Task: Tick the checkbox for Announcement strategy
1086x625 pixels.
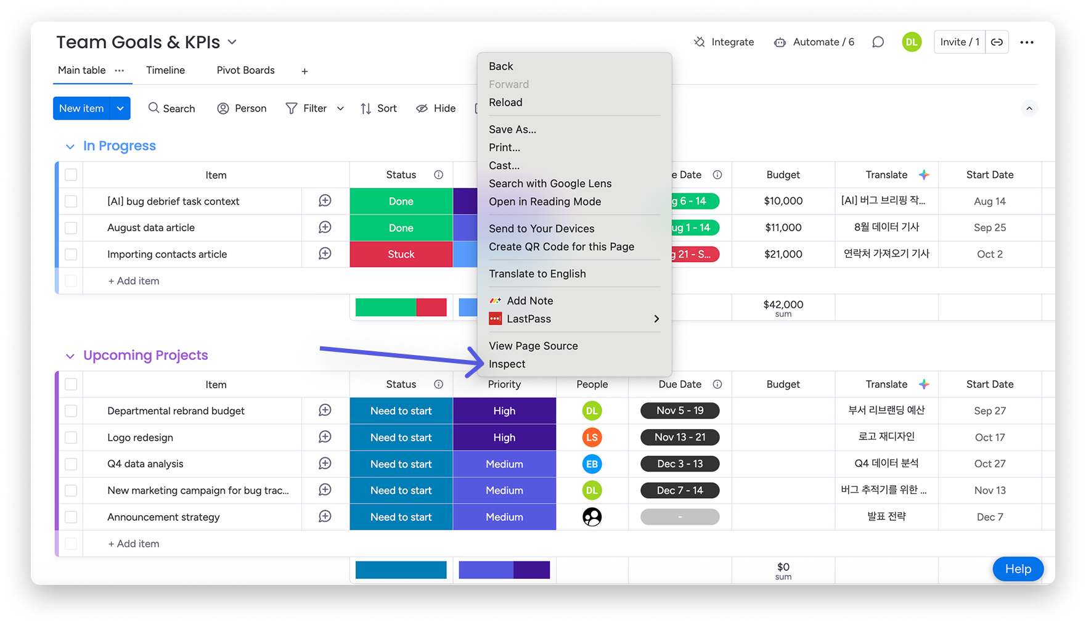Action: 70,517
